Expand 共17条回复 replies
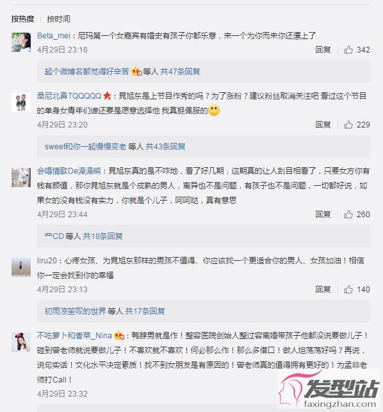This screenshot has width=383, height=412. 145,311
